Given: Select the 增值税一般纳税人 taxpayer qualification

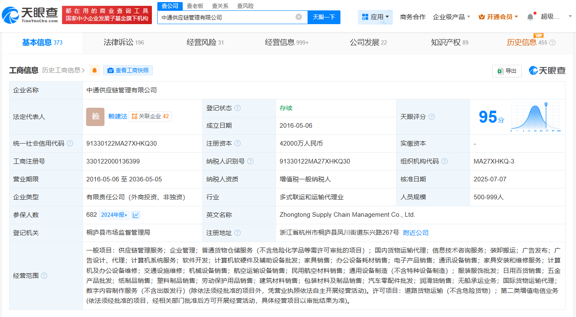Looking at the screenshot, I should tap(305, 179).
